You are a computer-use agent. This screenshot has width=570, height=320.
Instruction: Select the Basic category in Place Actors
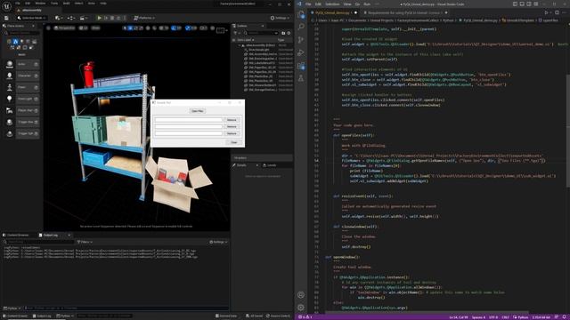coord(15,42)
